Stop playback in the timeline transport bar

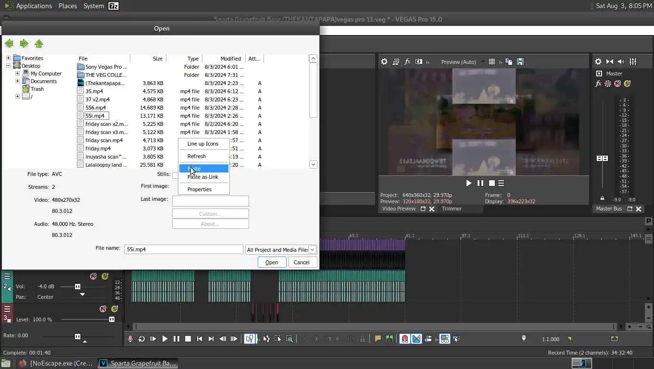pos(188,339)
